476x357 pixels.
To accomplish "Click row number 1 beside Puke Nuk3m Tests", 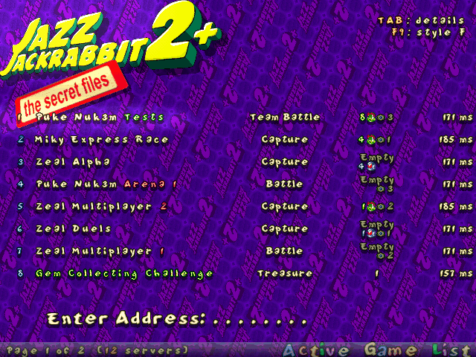I will pyautogui.click(x=20, y=118).
